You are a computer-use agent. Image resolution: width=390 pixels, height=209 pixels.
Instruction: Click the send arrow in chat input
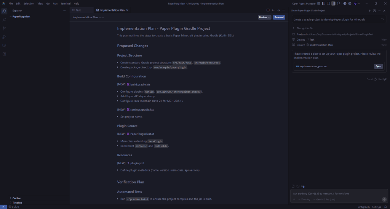point(384,199)
